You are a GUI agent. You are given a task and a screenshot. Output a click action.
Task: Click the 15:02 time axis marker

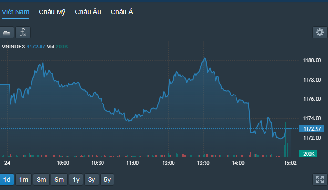point(290,163)
